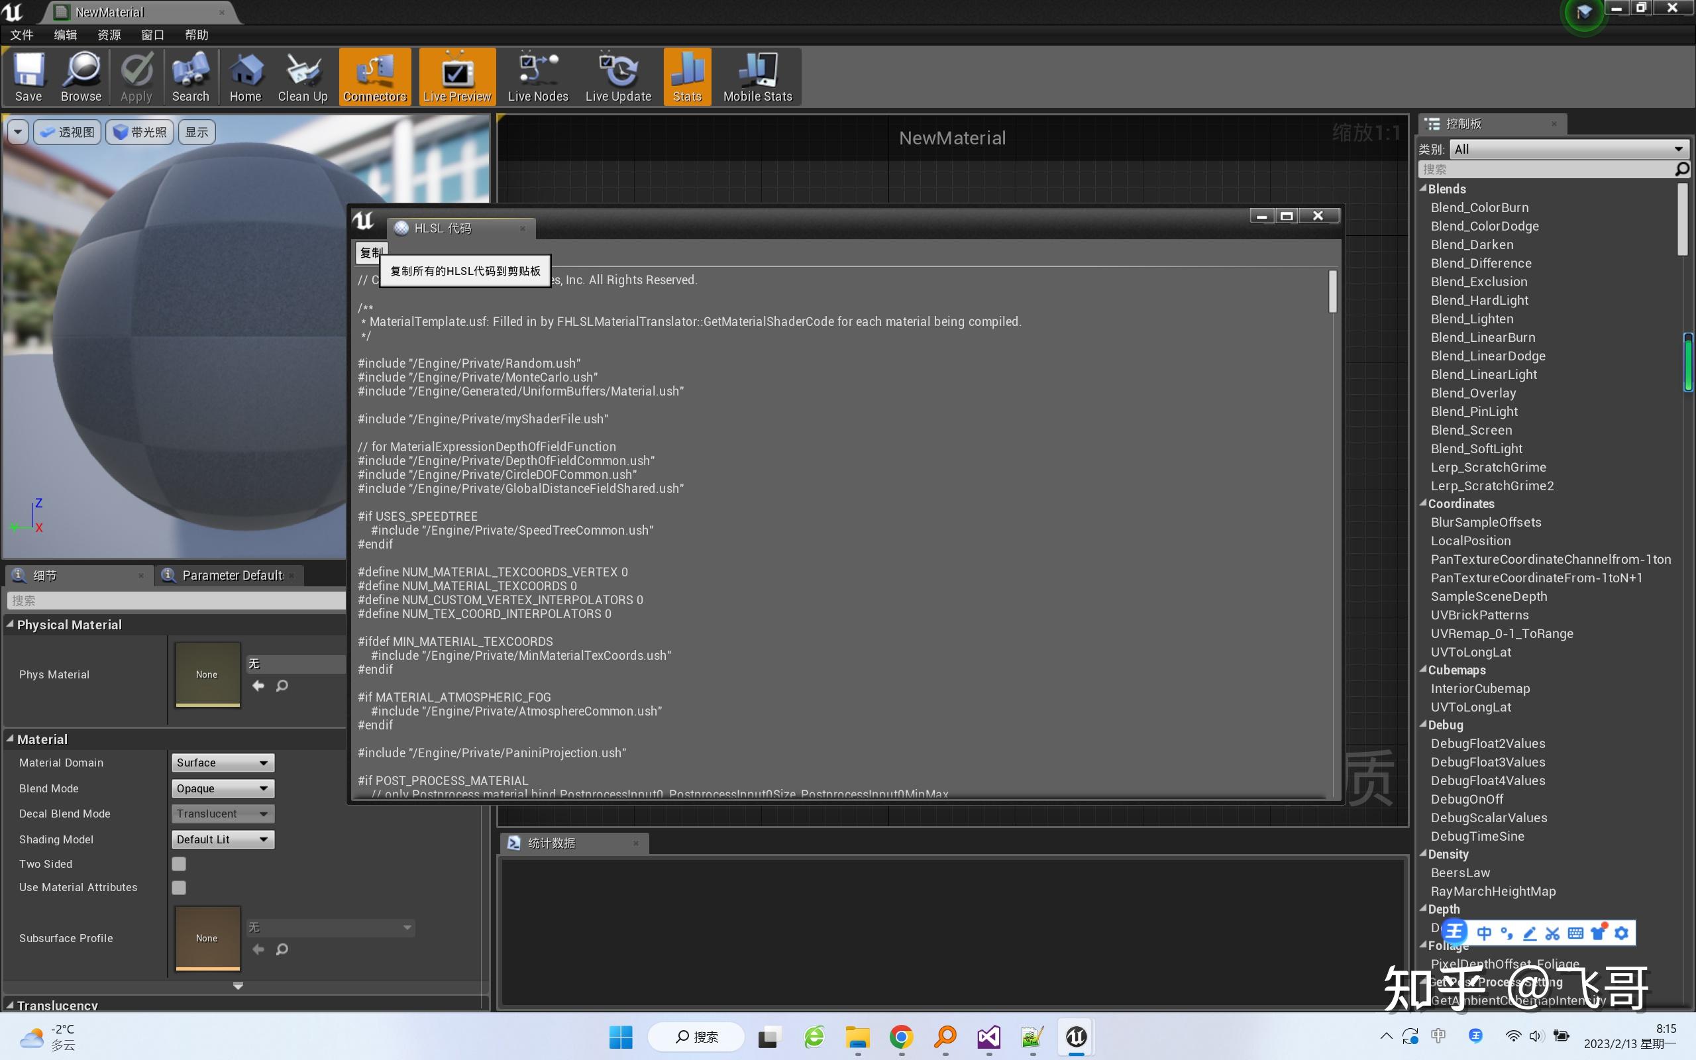Open Chrome from the taskbar
The height and width of the screenshot is (1060, 1696).
tap(901, 1037)
